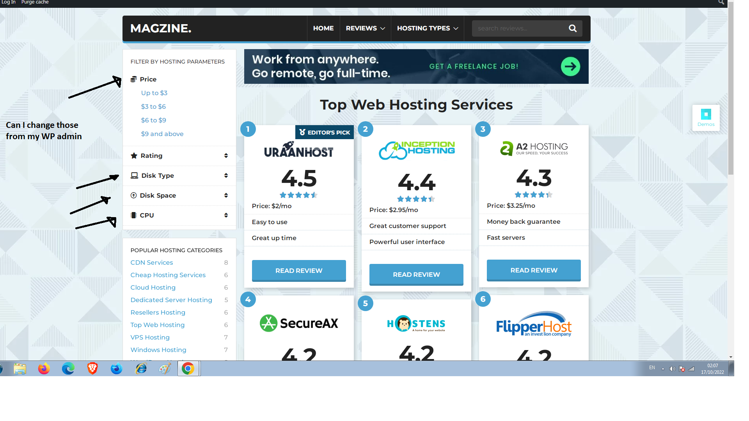The height and width of the screenshot is (421, 749).
Task: Click the UraanHost logo
Action: point(299,150)
